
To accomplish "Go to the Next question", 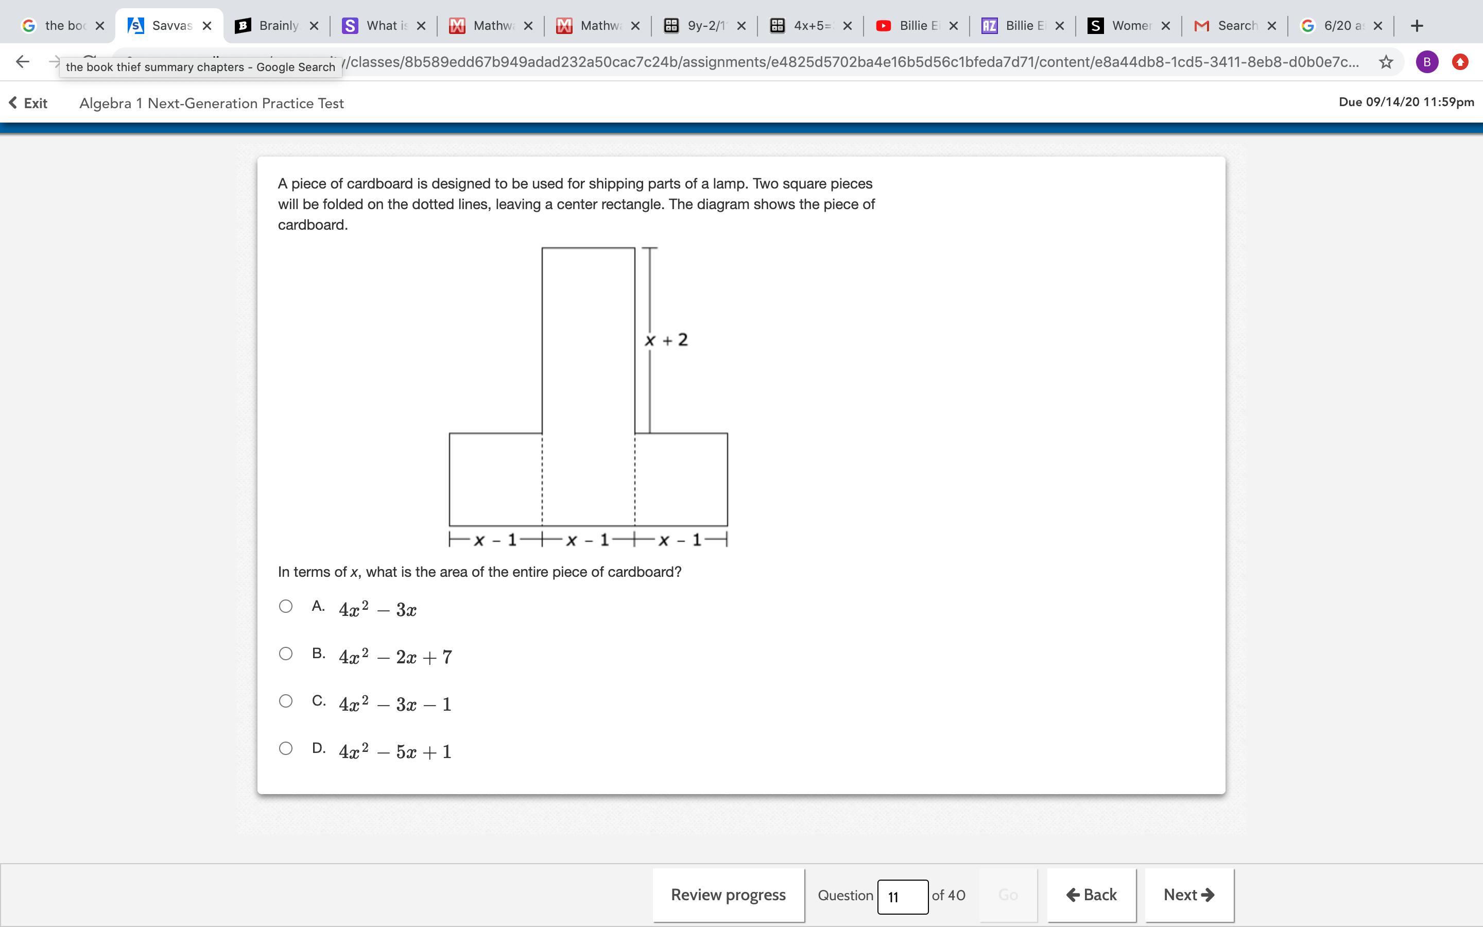I will [1189, 895].
